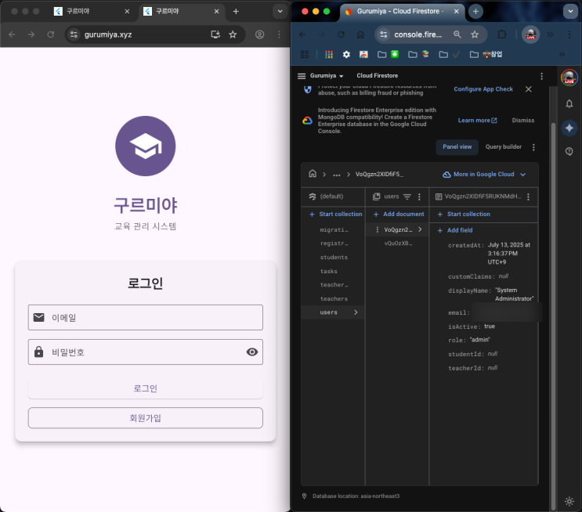
Task: Click the Learn more link
Action: pos(477,121)
